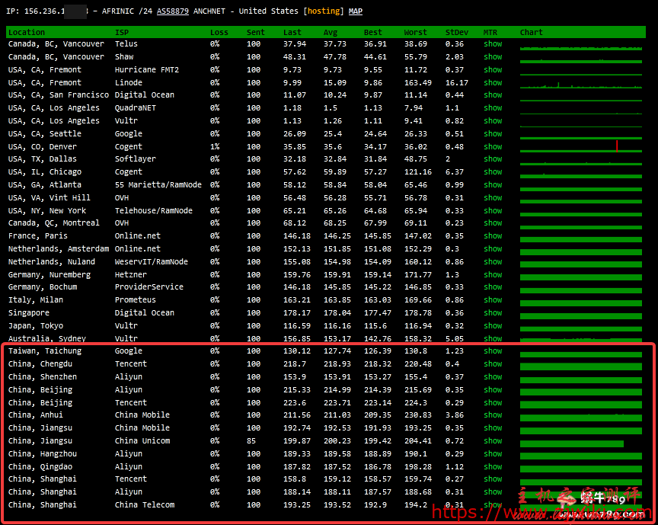This screenshot has height=525, width=658.
Task: Click the Location column header
Action: [x=27, y=32]
